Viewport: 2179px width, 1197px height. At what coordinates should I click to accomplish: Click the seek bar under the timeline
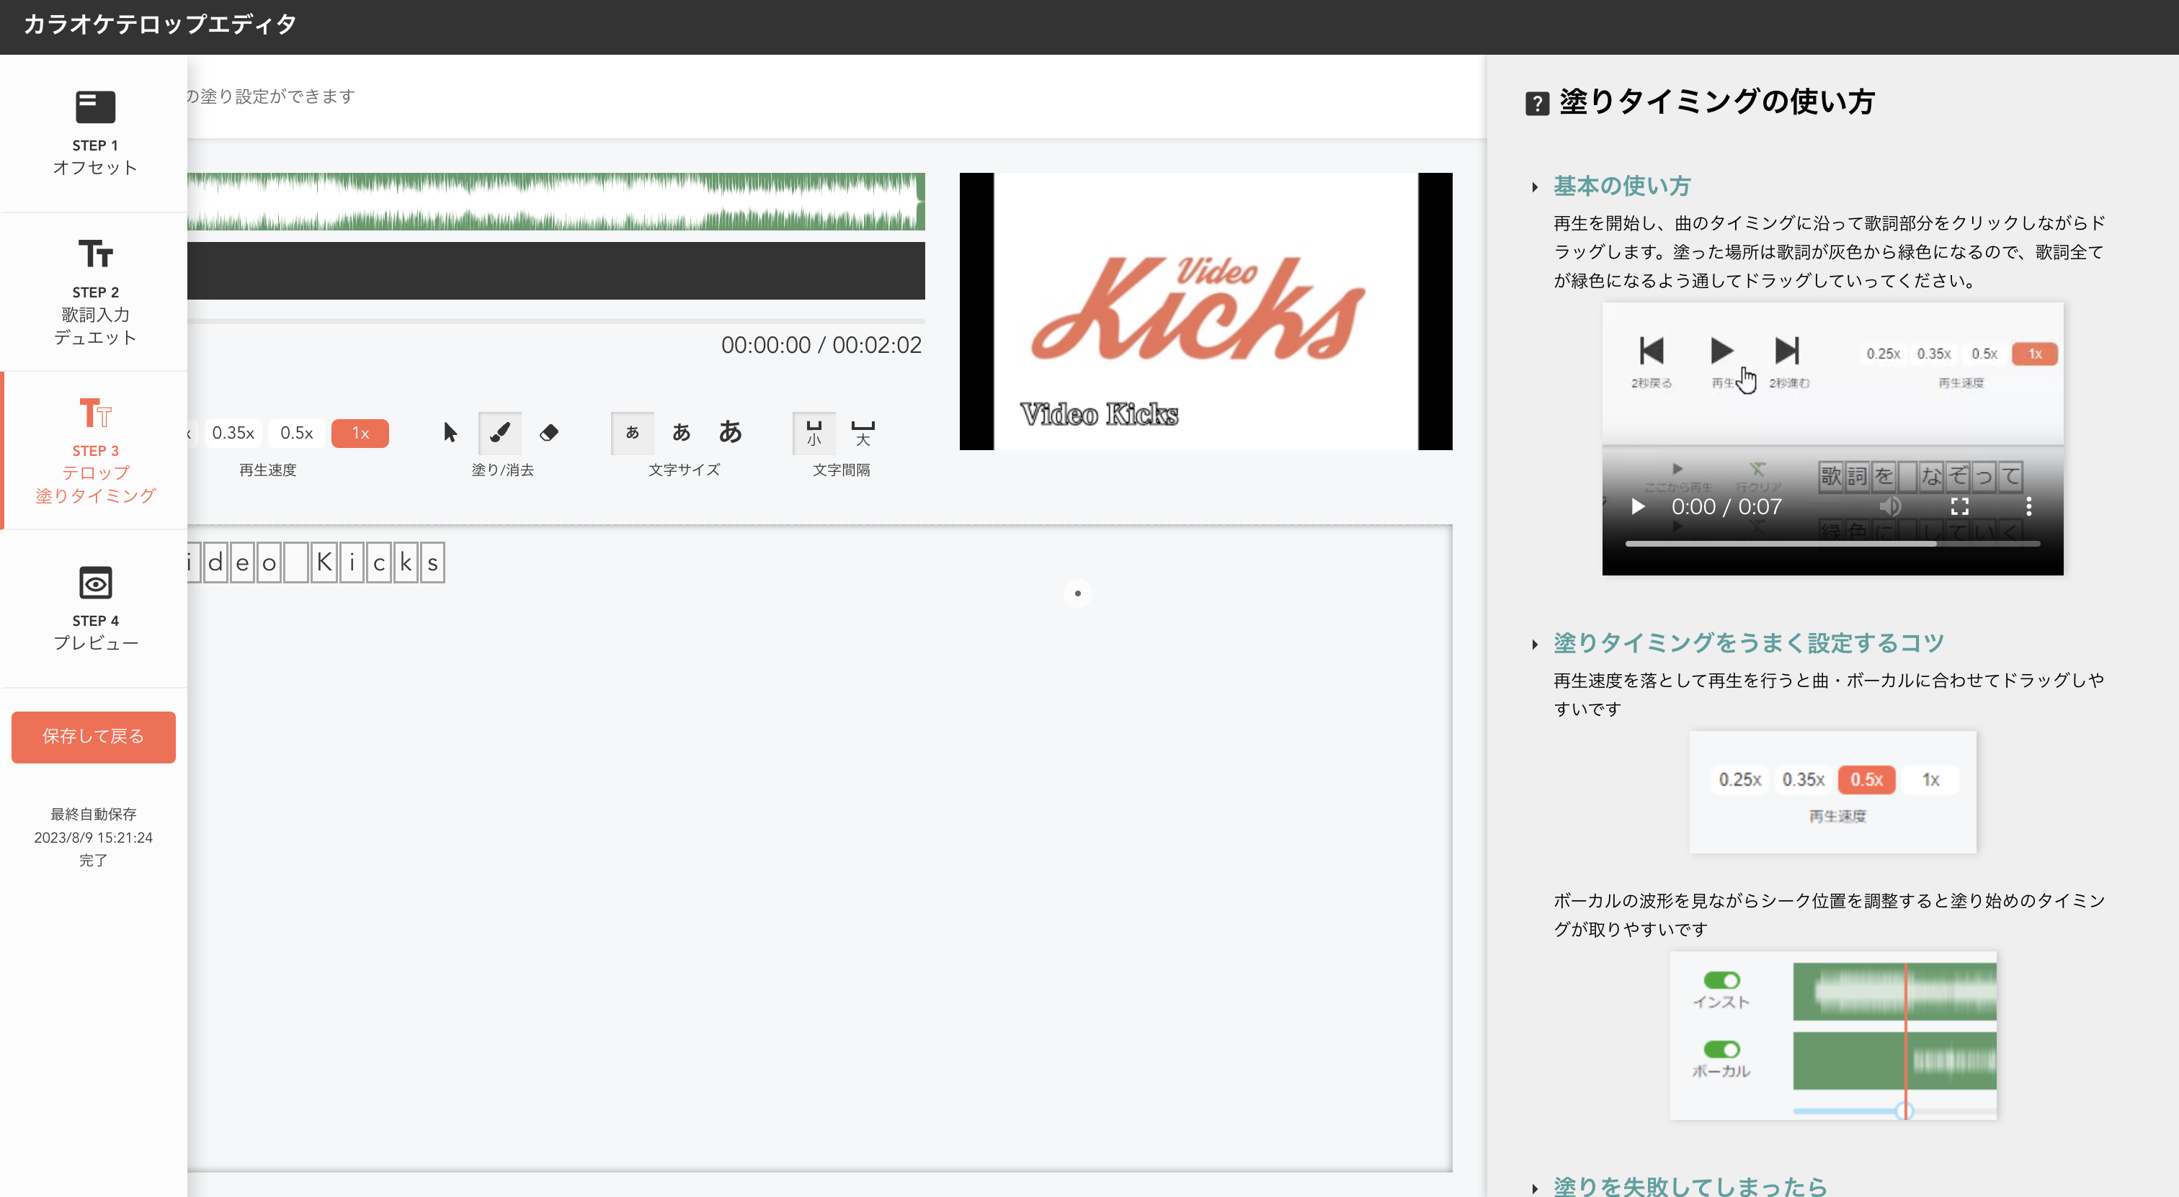click(x=556, y=321)
